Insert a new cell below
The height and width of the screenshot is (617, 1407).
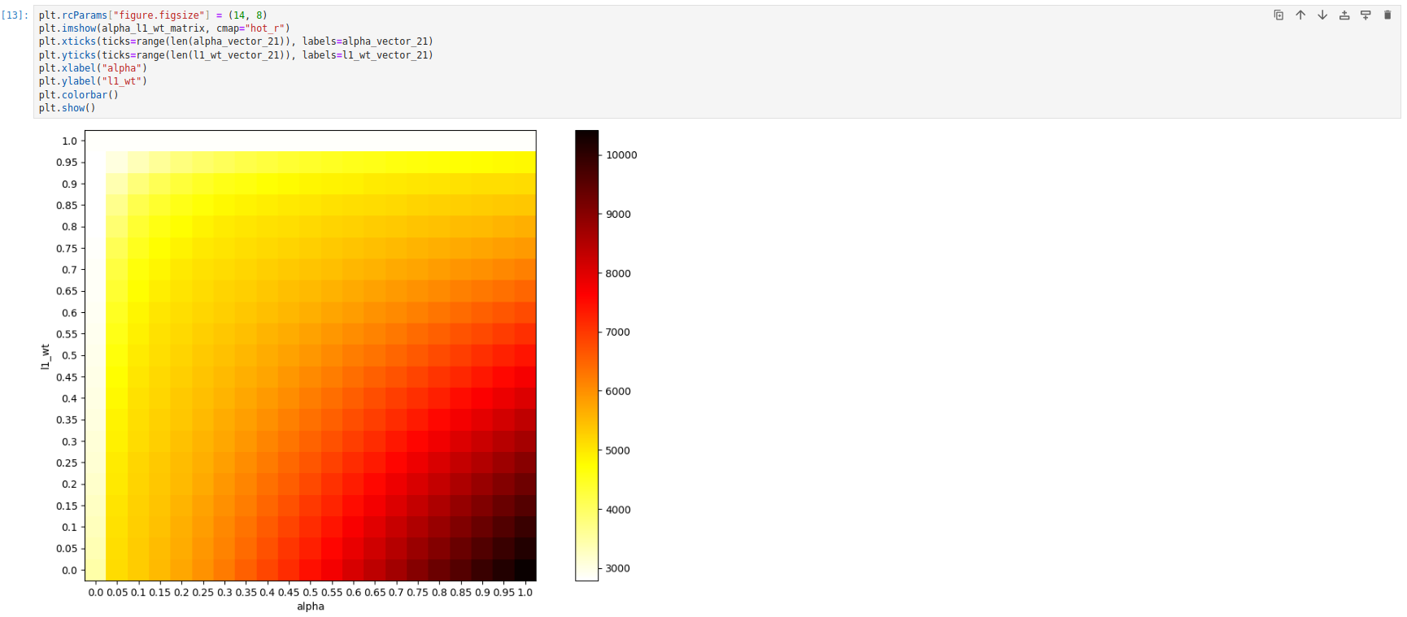coord(1366,15)
